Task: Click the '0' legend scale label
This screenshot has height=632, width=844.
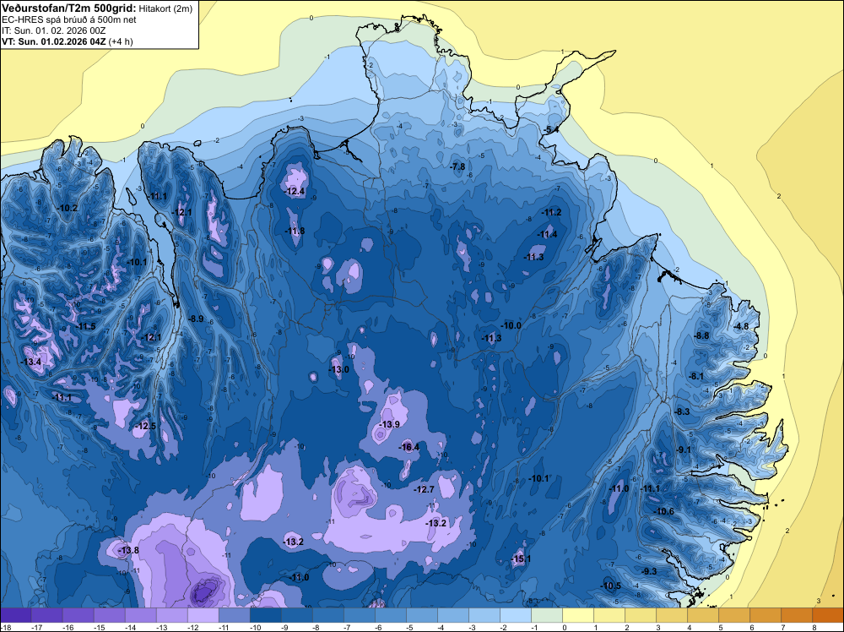Action: 565,627
